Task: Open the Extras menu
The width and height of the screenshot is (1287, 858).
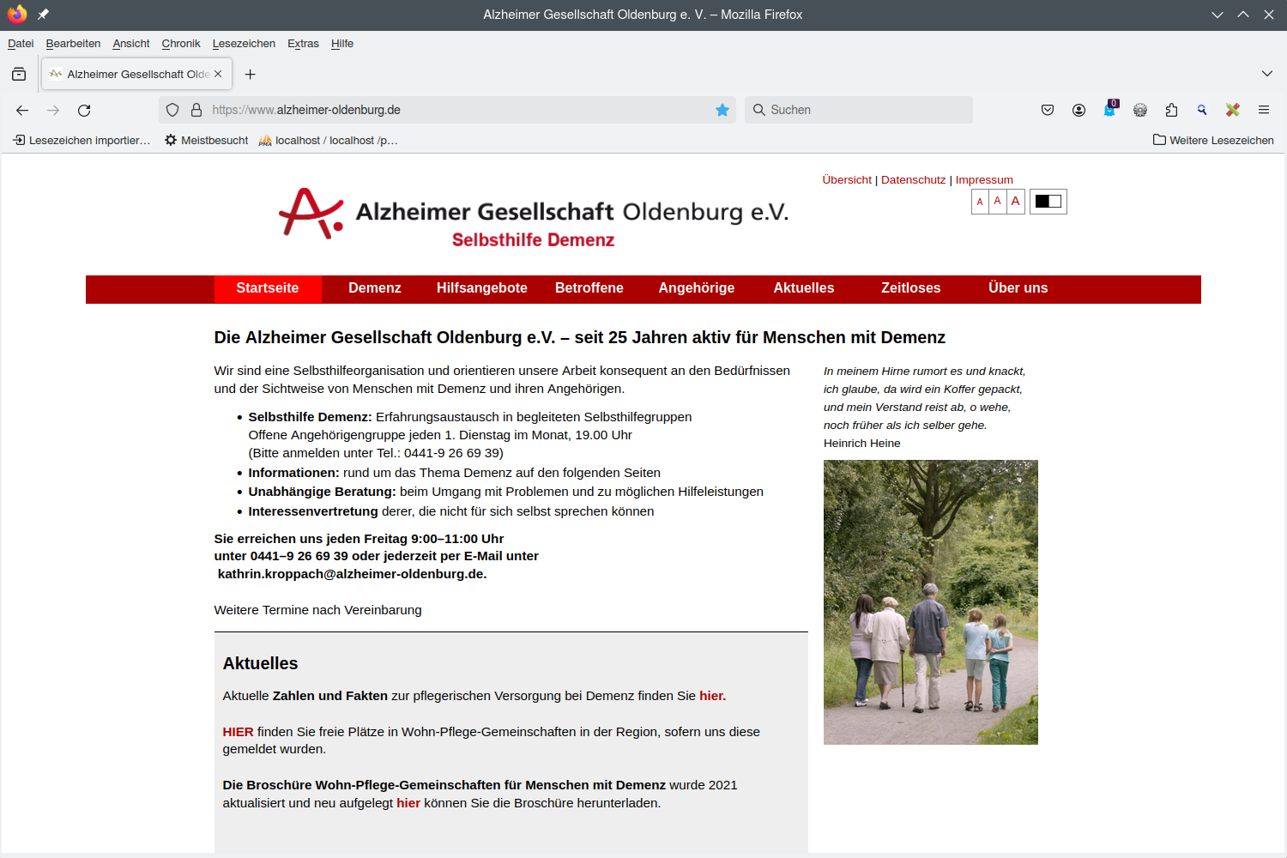Action: point(303,44)
